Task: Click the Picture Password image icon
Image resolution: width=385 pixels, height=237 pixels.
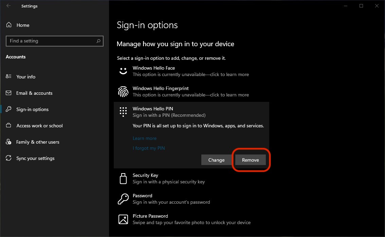Action: pos(123,219)
